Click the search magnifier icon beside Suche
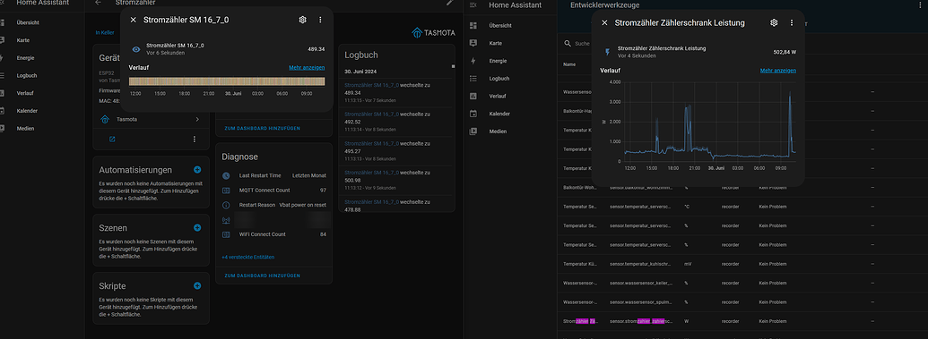928x339 pixels. [568, 43]
